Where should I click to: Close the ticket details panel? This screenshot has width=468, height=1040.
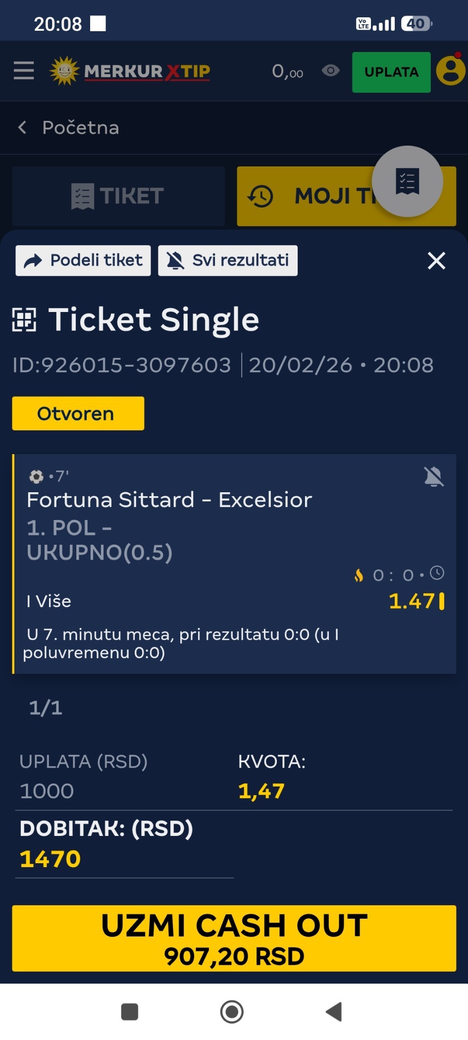(436, 260)
